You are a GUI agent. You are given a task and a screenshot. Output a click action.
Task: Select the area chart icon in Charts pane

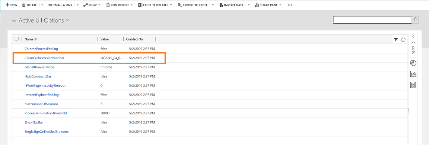pyautogui.click(x=413, y=74)
